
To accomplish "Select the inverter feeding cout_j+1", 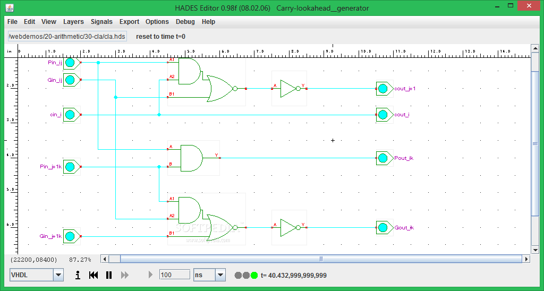I will [289, 89].
